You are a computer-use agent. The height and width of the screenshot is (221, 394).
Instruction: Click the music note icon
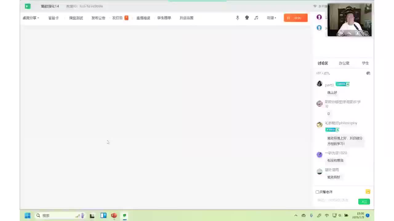point(256,18)
